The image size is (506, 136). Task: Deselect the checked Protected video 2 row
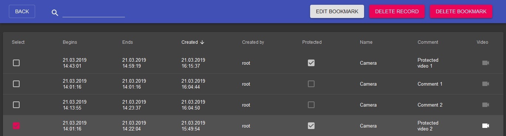16,126
